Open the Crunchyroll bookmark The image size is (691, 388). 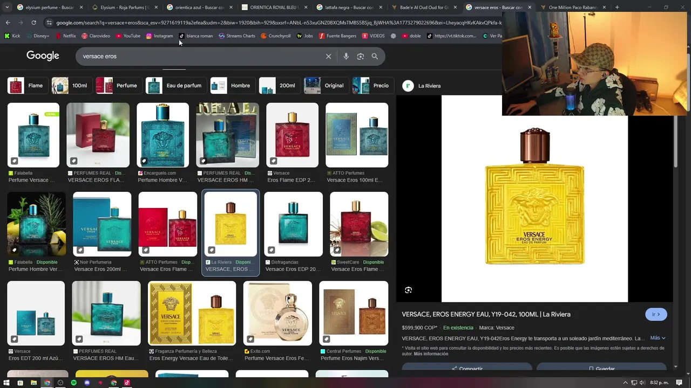tap(275, 36)
